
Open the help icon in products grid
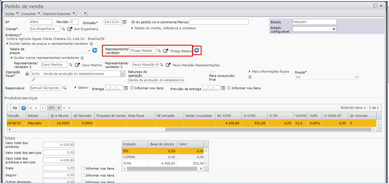coord(24,108)
